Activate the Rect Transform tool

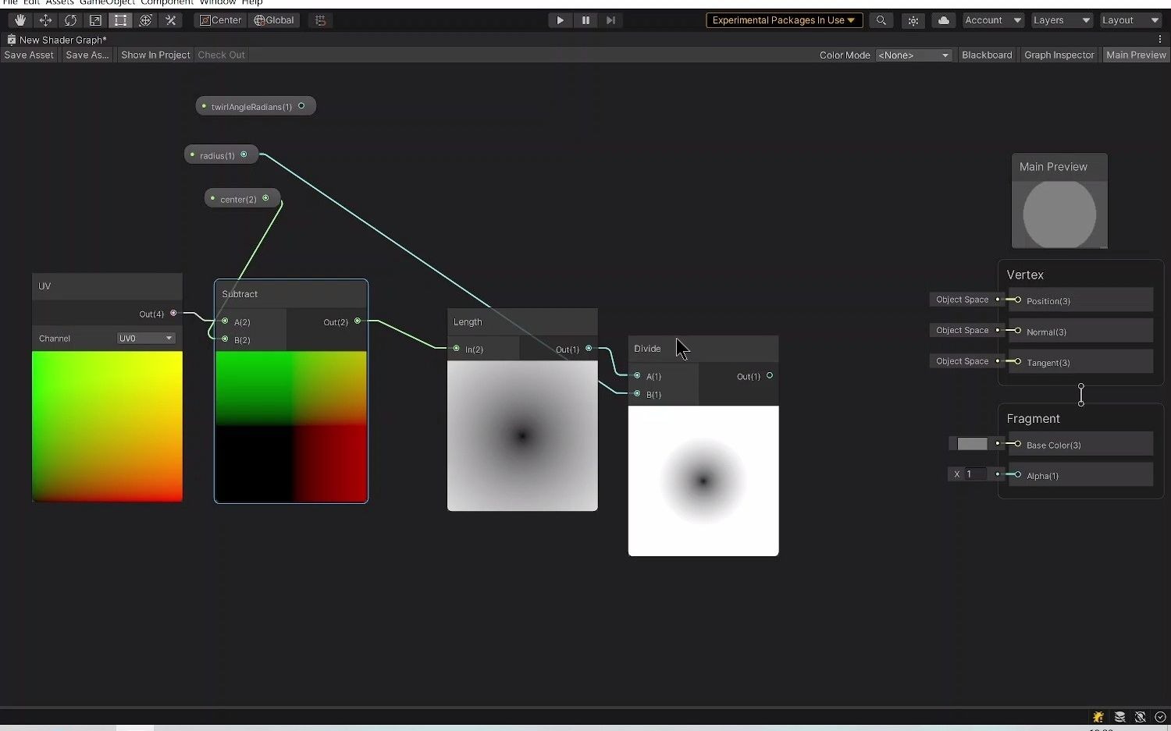120,20
